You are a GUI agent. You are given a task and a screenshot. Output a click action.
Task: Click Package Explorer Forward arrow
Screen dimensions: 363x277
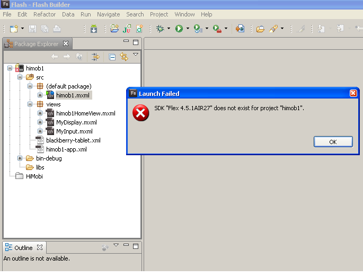pos(67,57)
